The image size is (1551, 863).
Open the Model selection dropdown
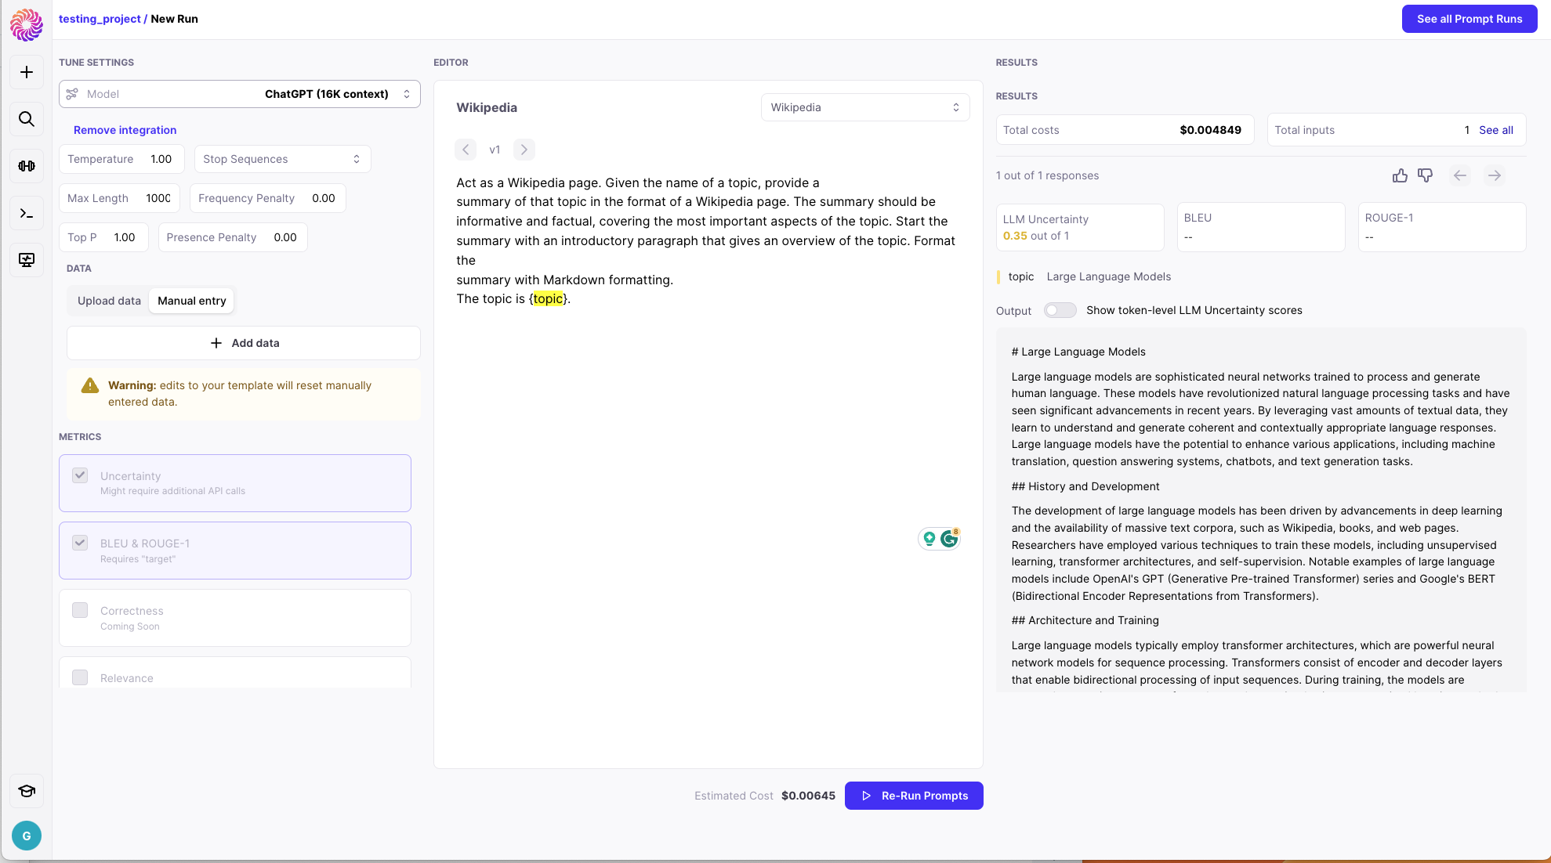240,94
